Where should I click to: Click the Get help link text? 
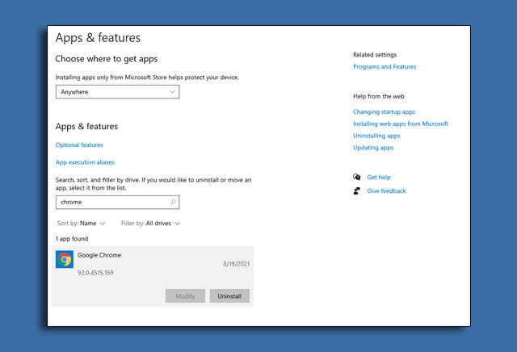378,177
